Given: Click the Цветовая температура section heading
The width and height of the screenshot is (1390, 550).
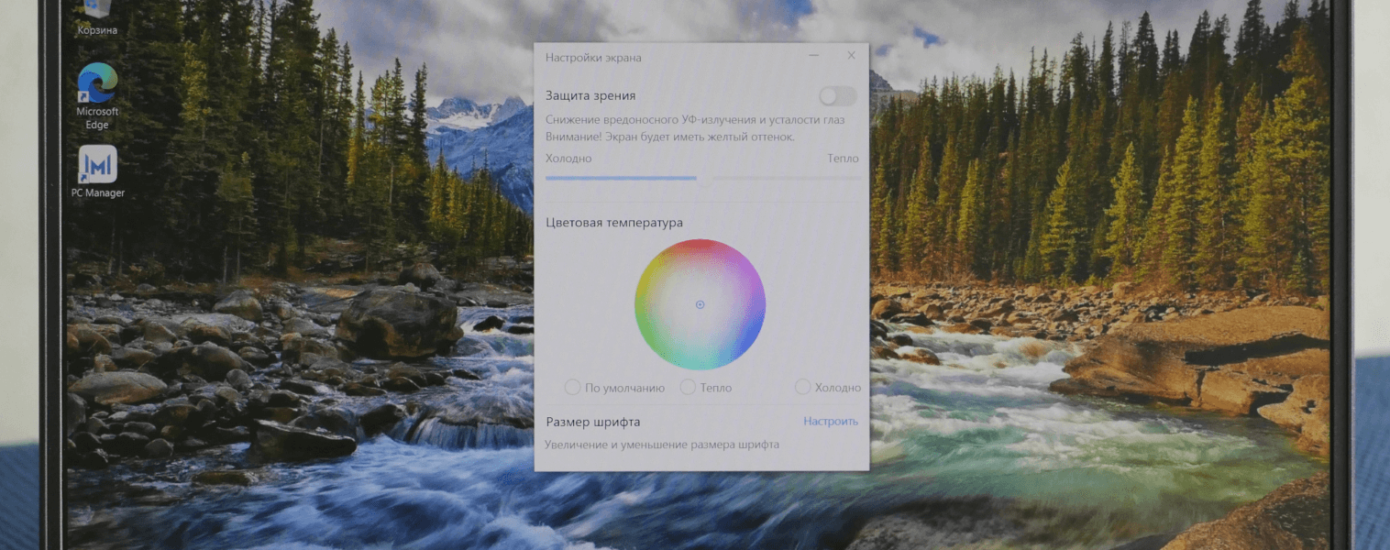Looking at the screenshot, I should coord(613,223).
